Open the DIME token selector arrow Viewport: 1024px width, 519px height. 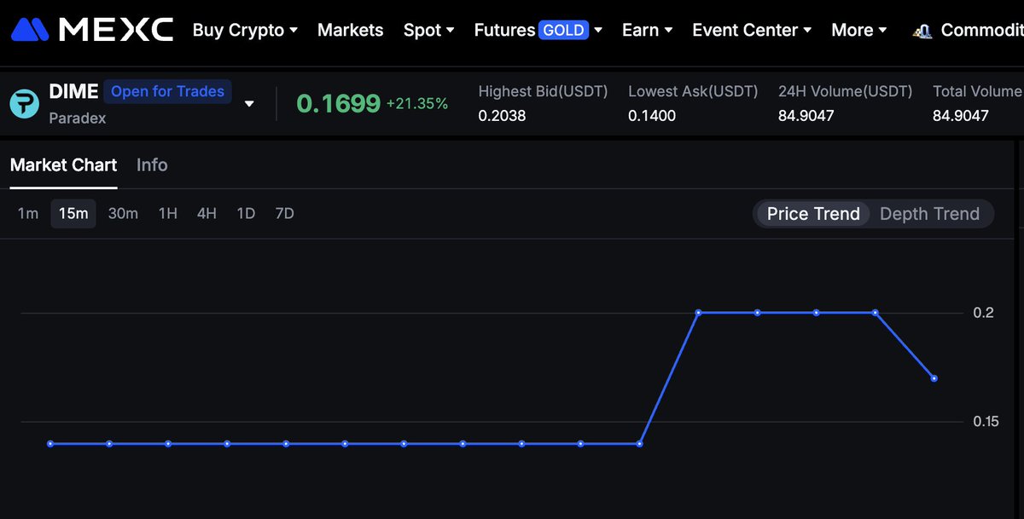[249, 104]
